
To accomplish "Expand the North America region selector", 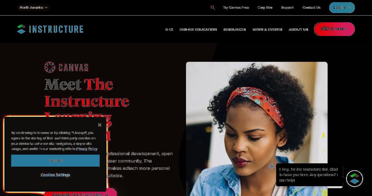I will (33, 8).
